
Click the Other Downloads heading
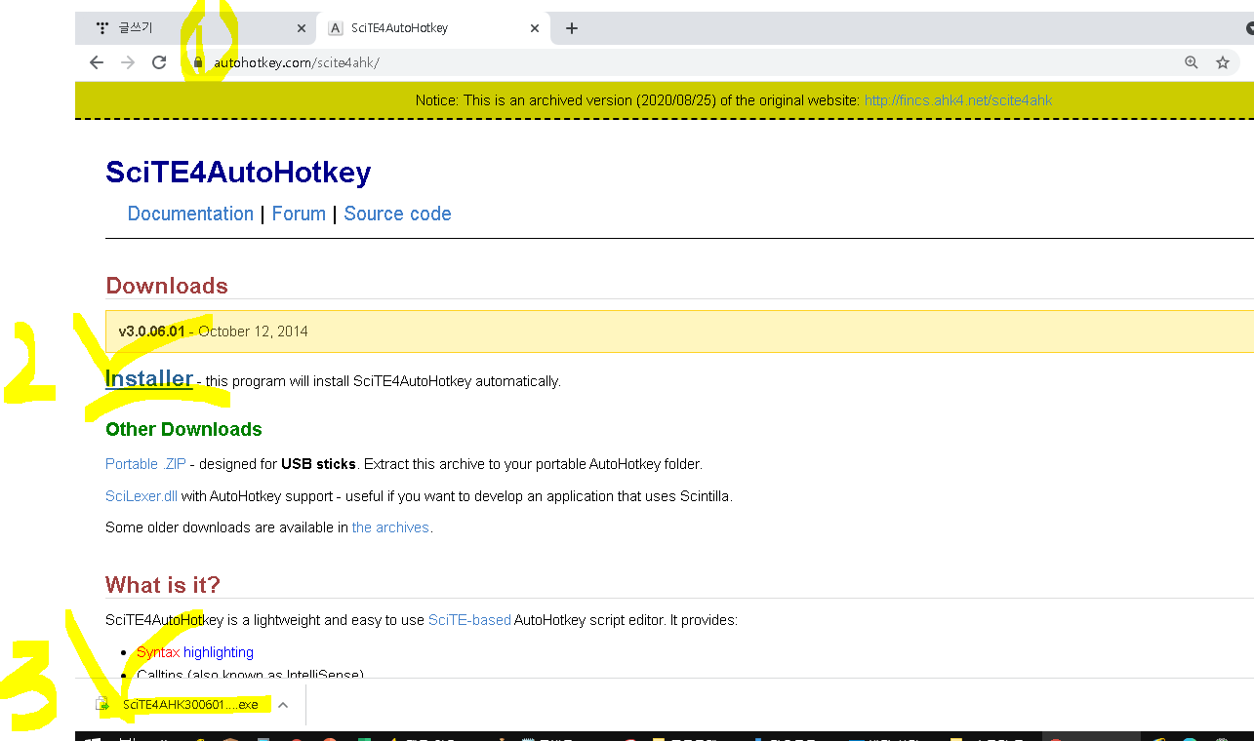click(x=183, y=429)
